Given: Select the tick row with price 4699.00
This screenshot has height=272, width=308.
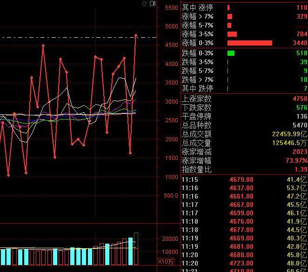Looking at the screenshot, I should (244, 213).
